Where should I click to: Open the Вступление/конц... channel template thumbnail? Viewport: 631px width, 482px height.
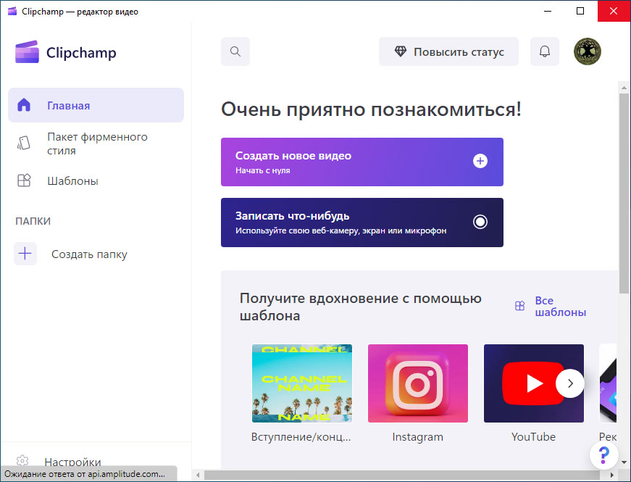point(302,383)
